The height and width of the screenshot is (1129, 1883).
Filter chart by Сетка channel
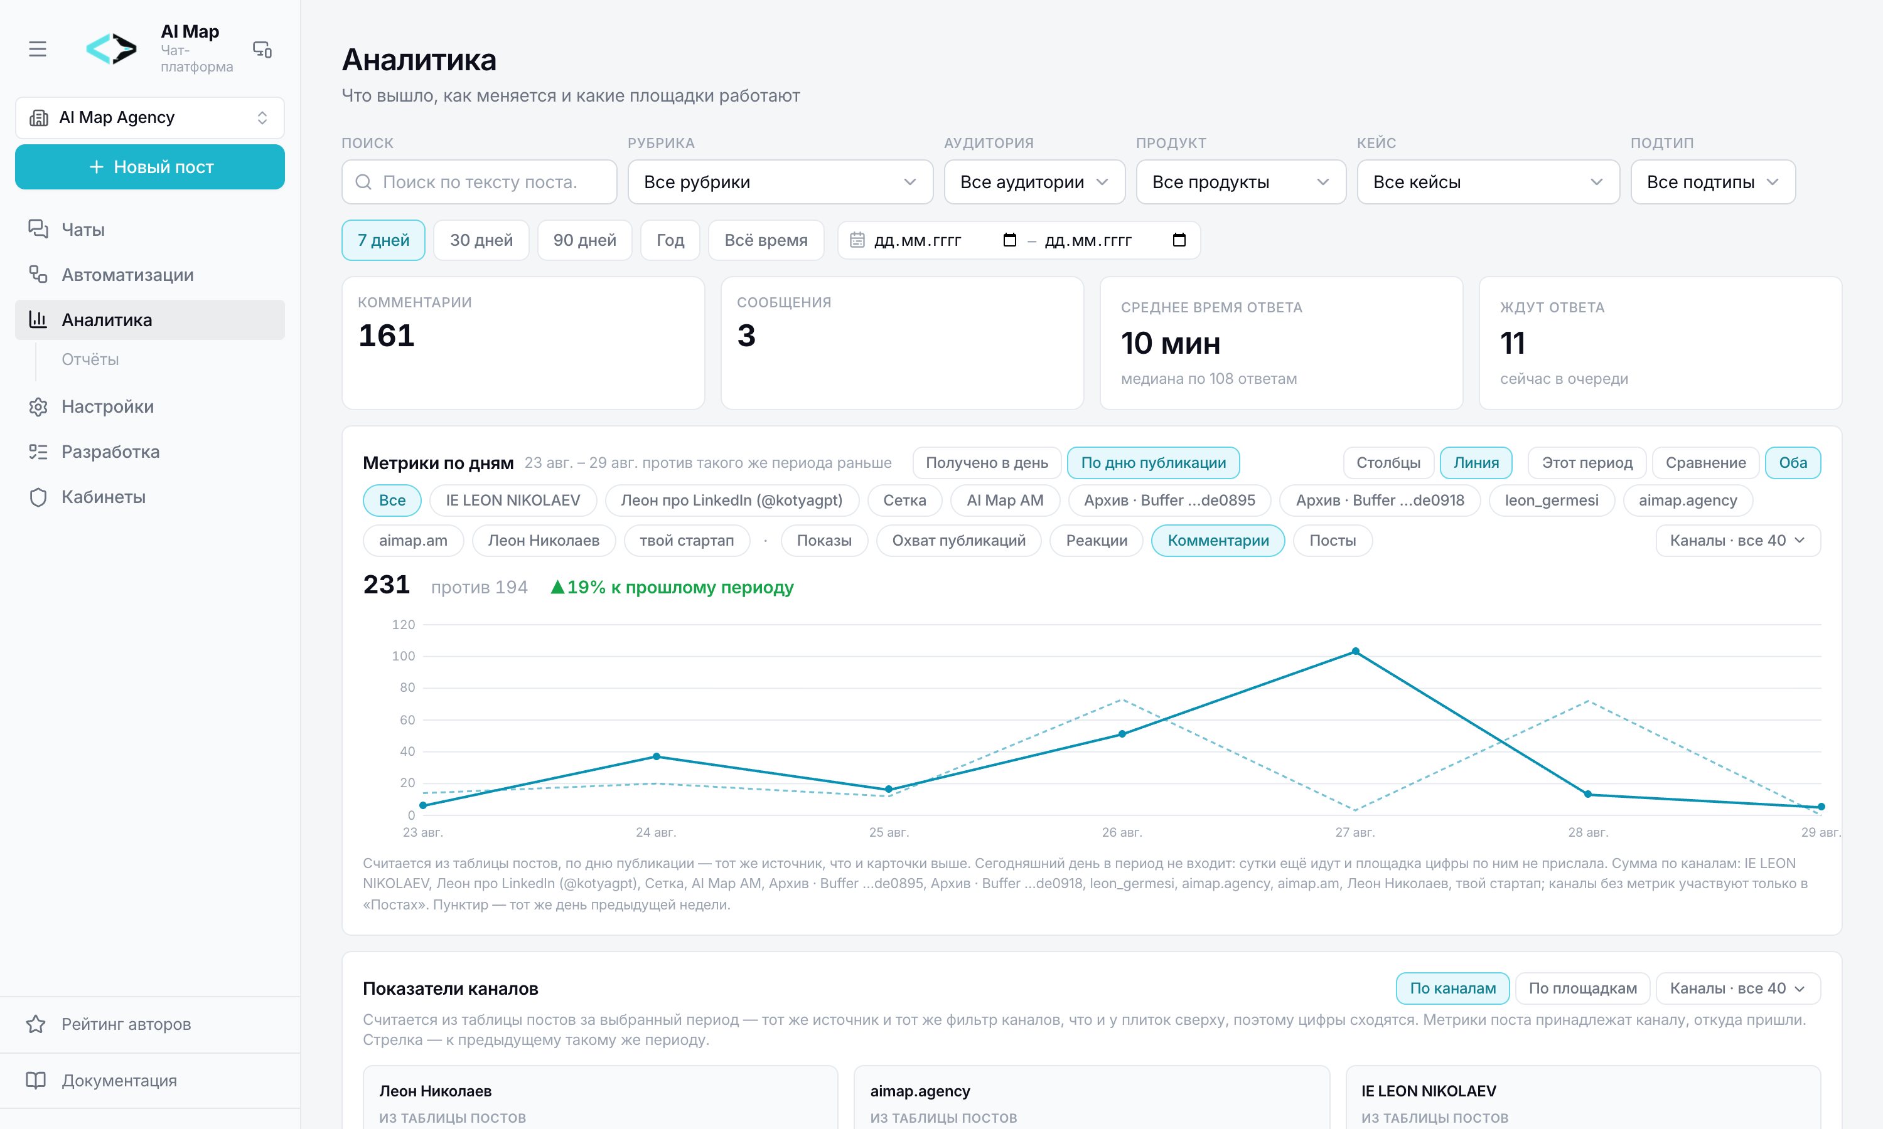pyautogui.click(x=904, y=501)
